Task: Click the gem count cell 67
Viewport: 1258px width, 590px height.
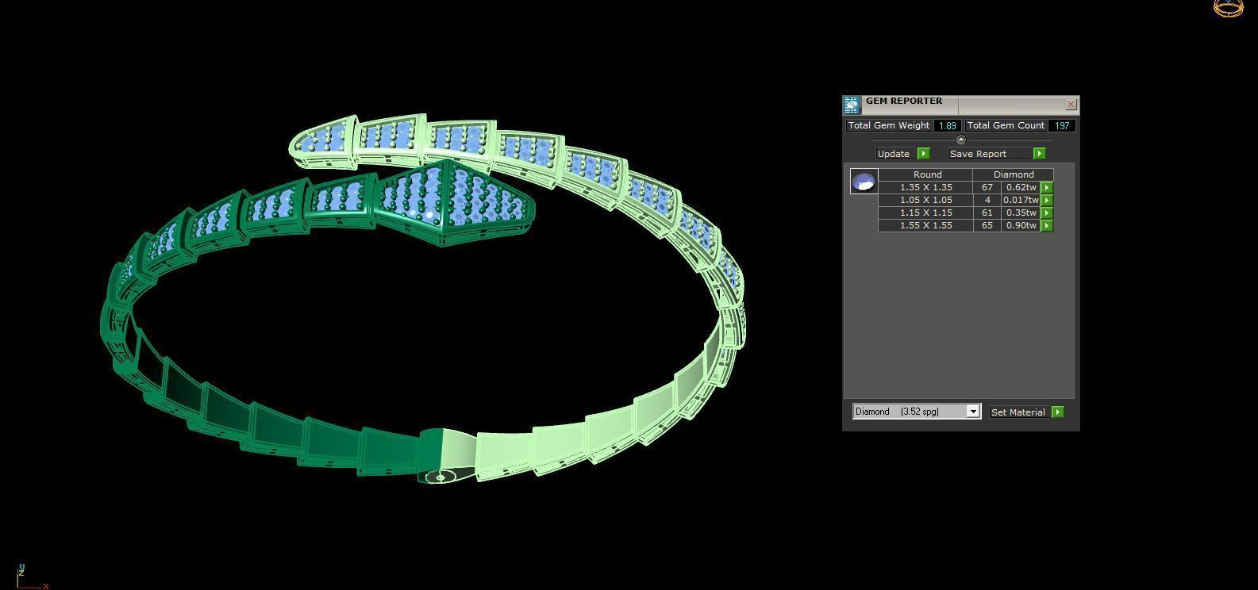Action: [x=987, y=188]
